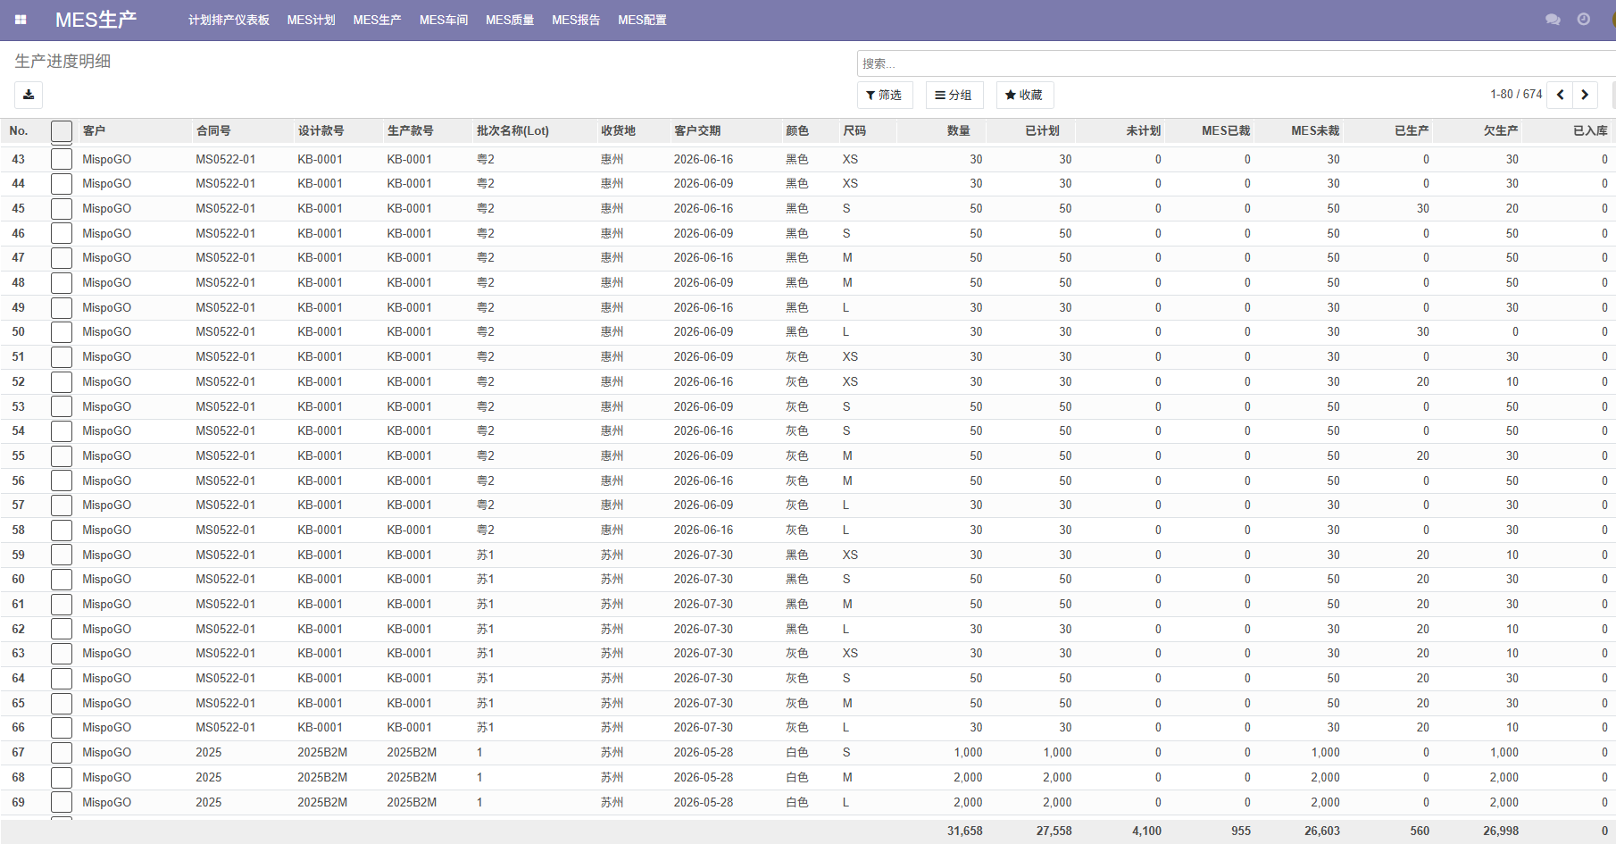
Task: Open the MES质量 menu
Action: tap(510, 20)
